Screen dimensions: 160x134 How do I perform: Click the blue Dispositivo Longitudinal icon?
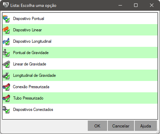click(6, 41)
